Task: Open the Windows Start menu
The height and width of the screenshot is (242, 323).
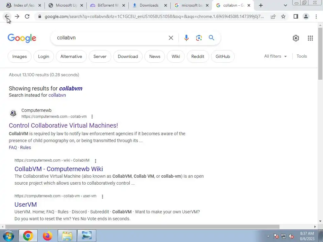Action: tap(9, 236)
